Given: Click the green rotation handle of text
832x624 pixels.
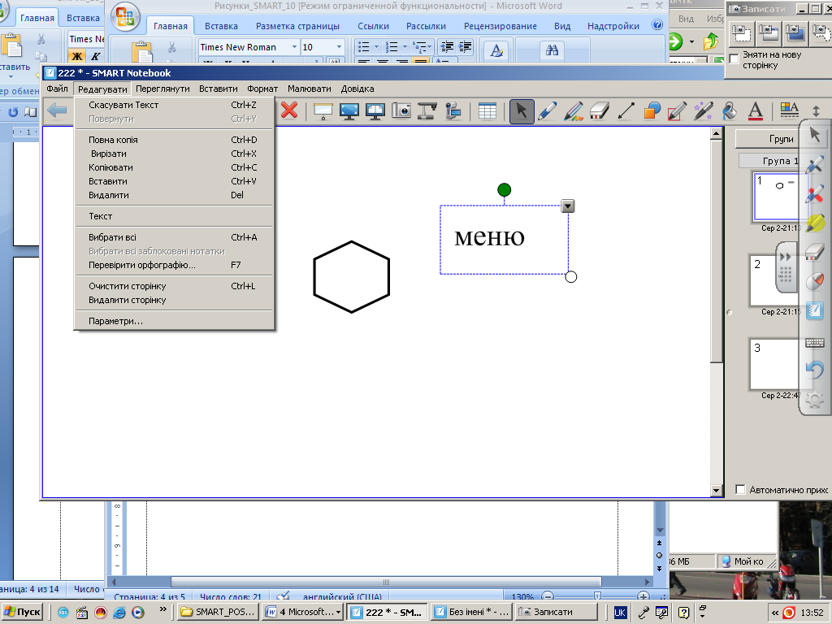Looking at the screenshot, I should pos(504,189).
